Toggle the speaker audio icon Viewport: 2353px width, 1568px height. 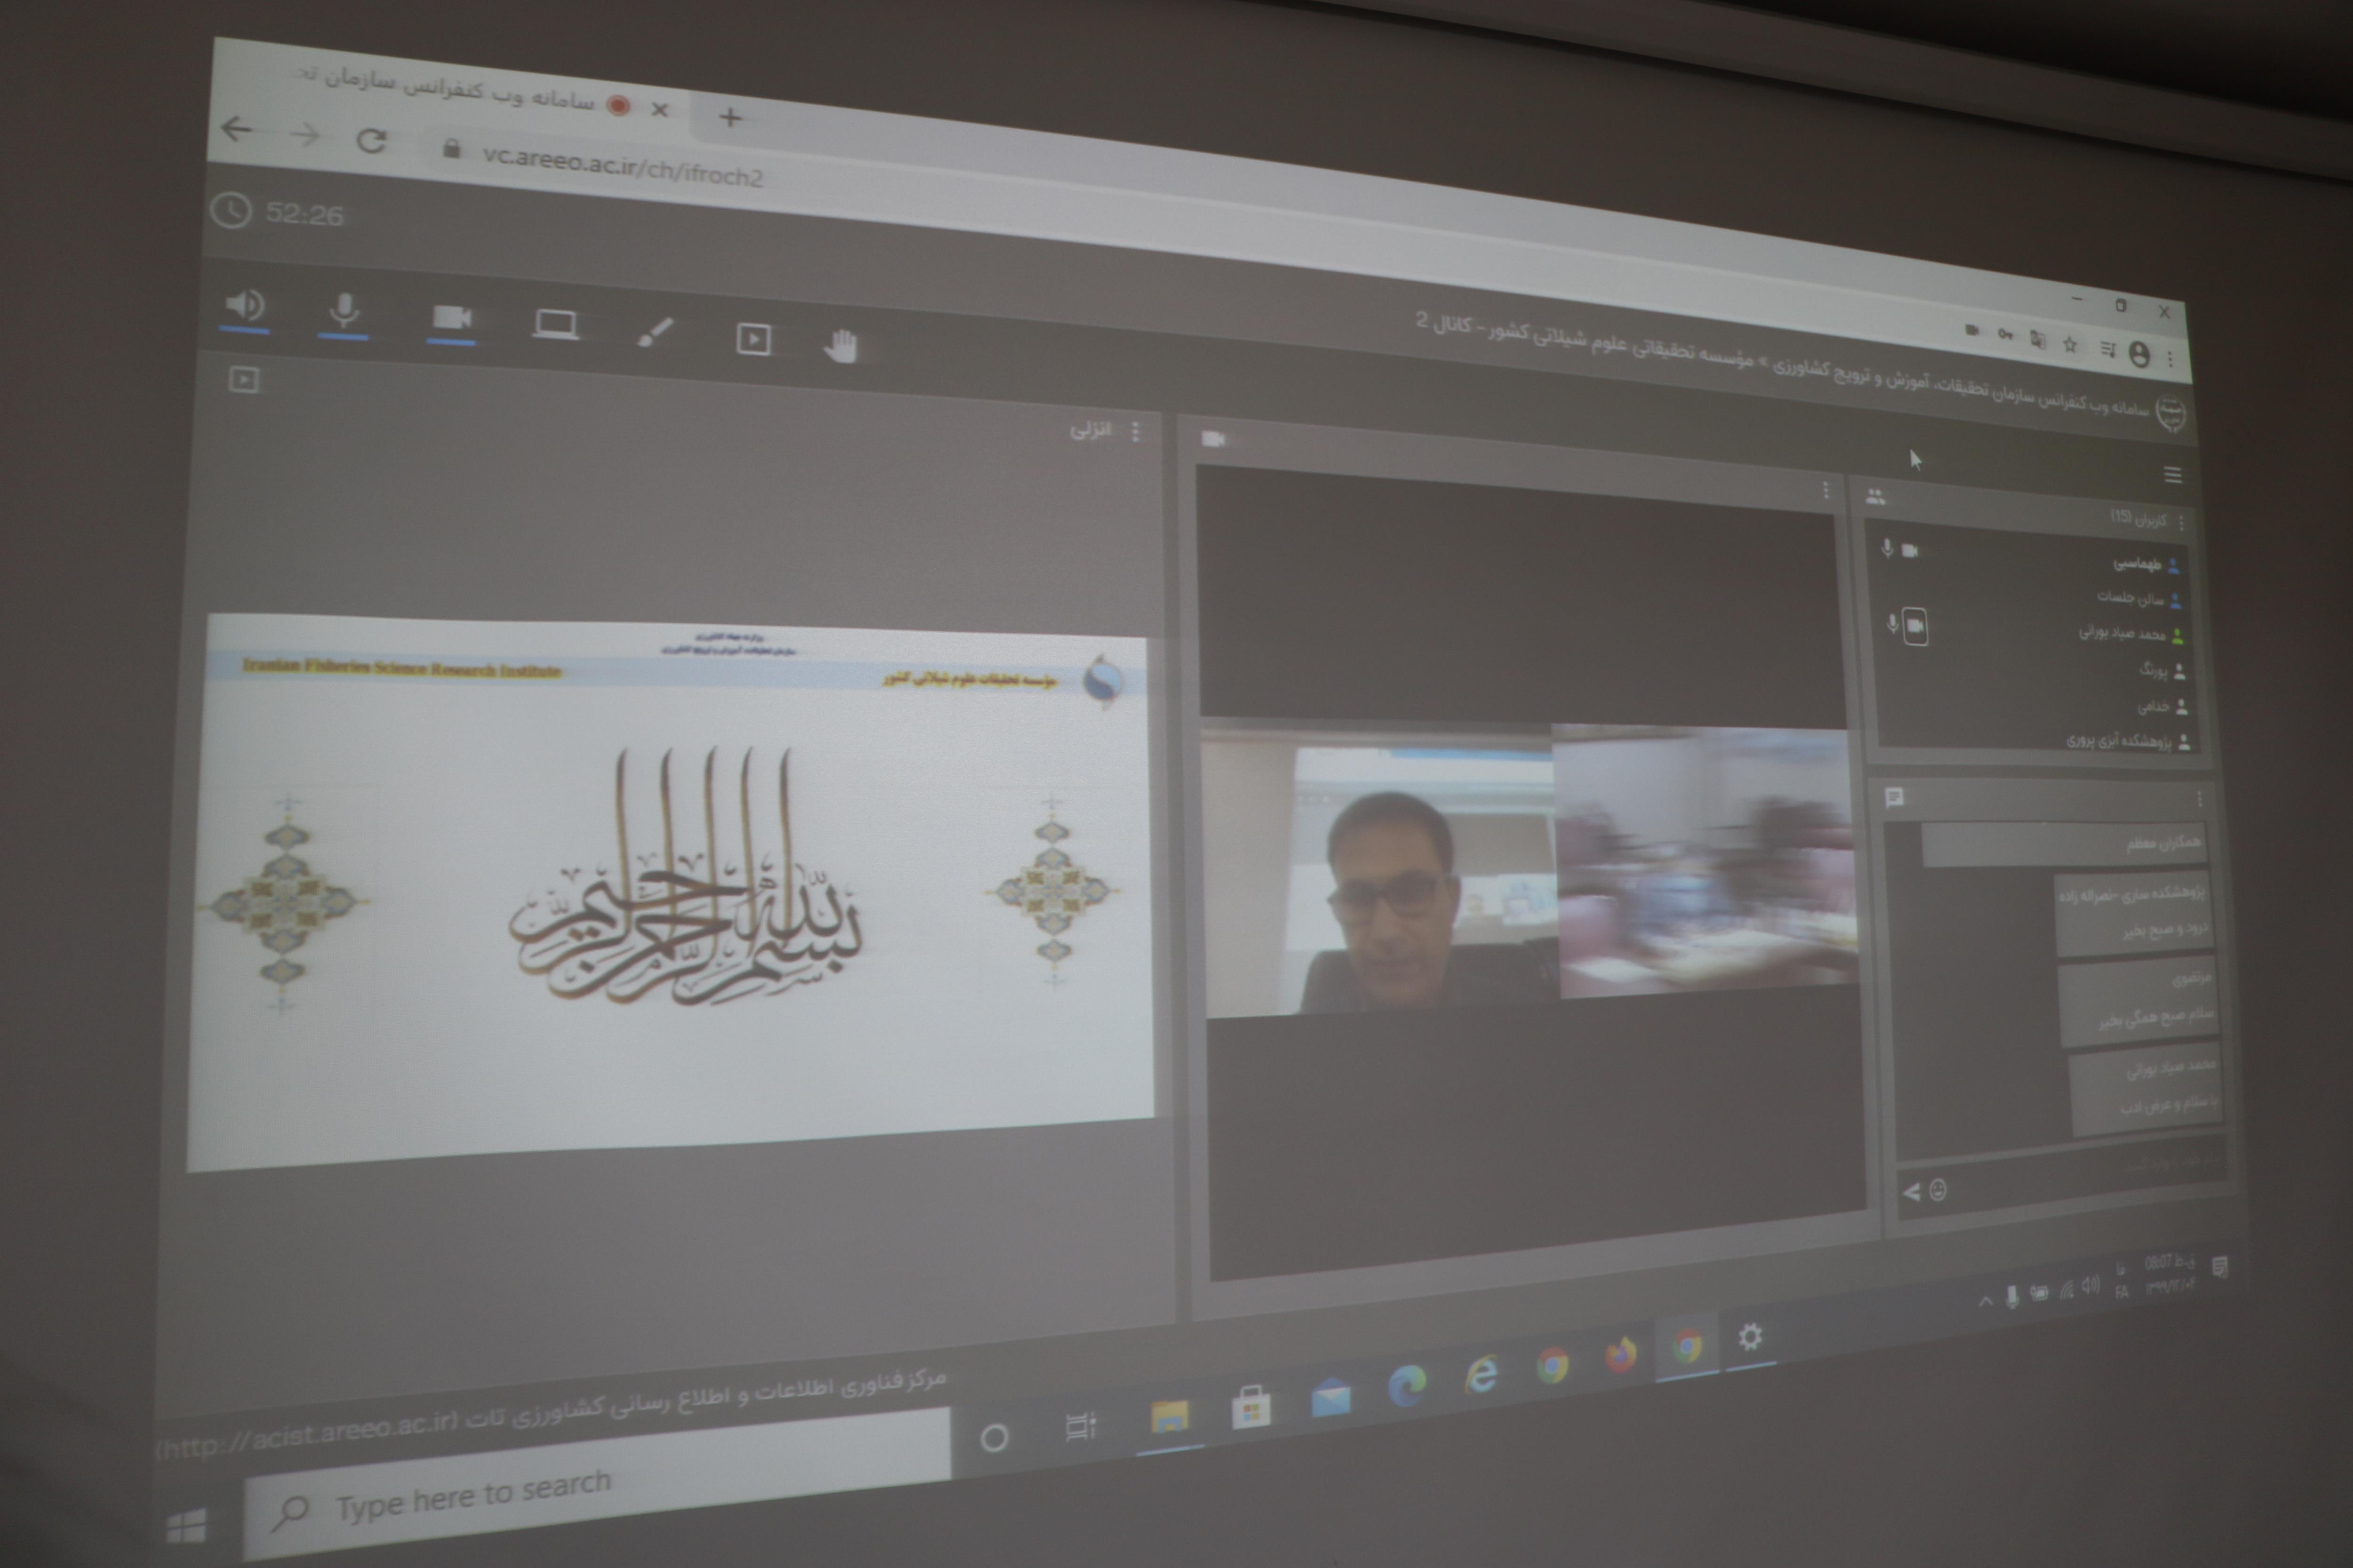pos(245,305)
